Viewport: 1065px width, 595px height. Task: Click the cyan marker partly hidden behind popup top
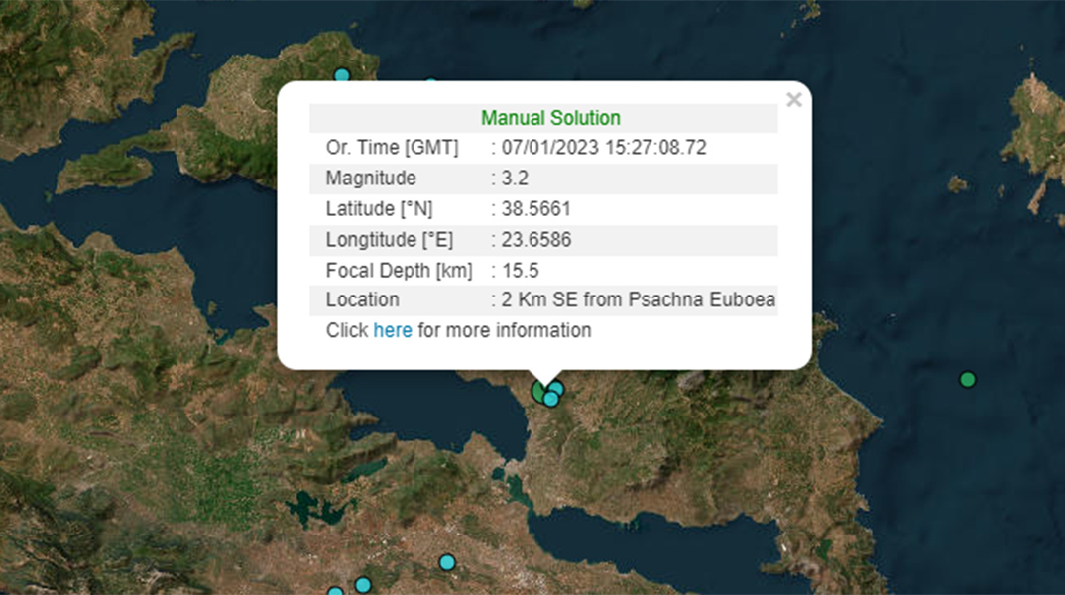[x=430, y=84]
